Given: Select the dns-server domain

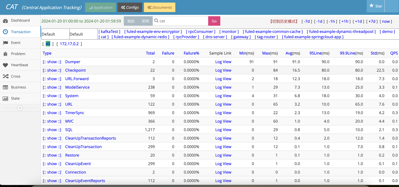Looking at the screenshot, I should tap(215, 37).
